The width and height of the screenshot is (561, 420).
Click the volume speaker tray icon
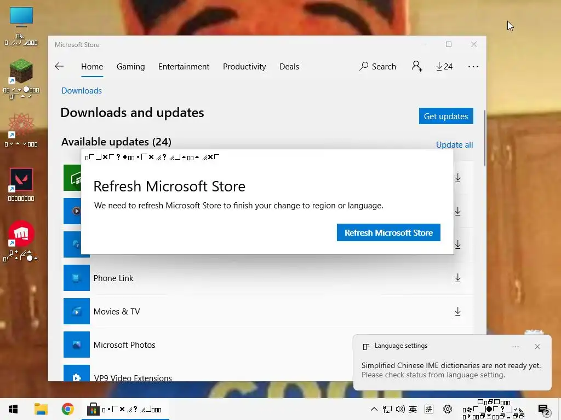tap(400, 409)
